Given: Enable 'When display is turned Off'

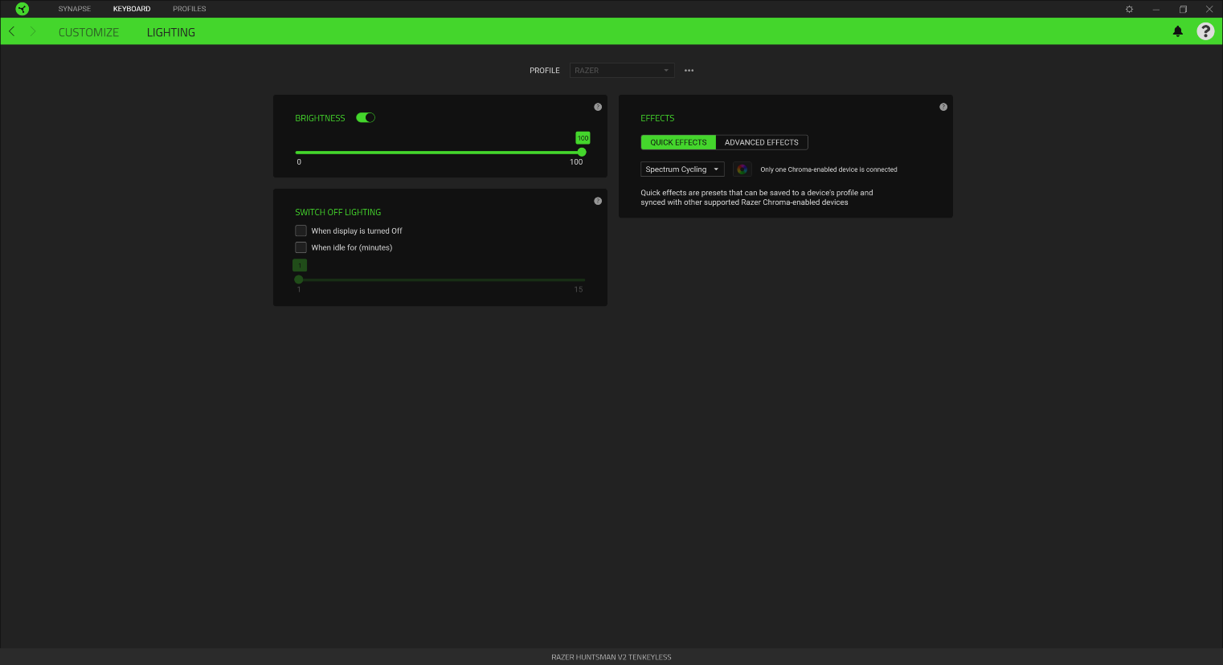Looking at the screenshot, I should coord(301,231).
